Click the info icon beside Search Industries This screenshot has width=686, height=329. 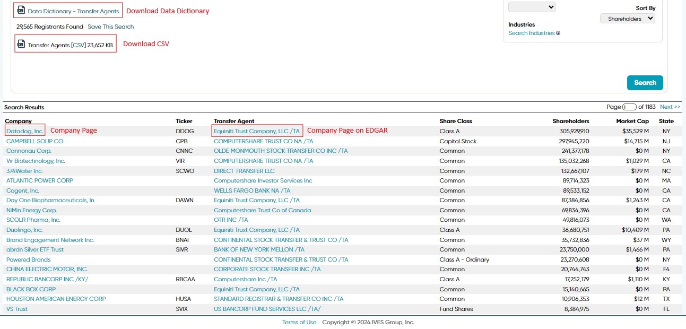click(x=558, y=33)
